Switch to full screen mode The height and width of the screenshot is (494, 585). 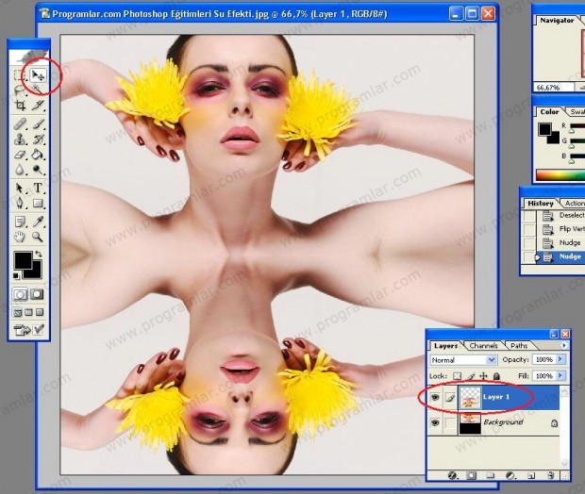click(x=40, y=312)
